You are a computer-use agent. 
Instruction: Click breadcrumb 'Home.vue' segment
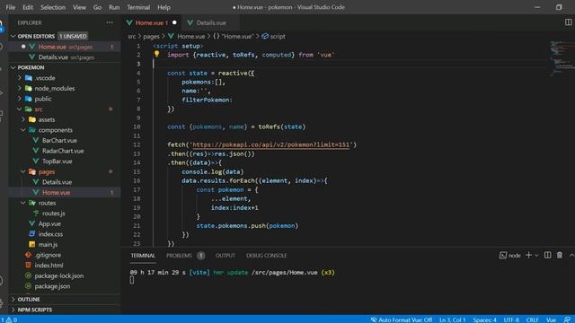(x=190, y=36)
